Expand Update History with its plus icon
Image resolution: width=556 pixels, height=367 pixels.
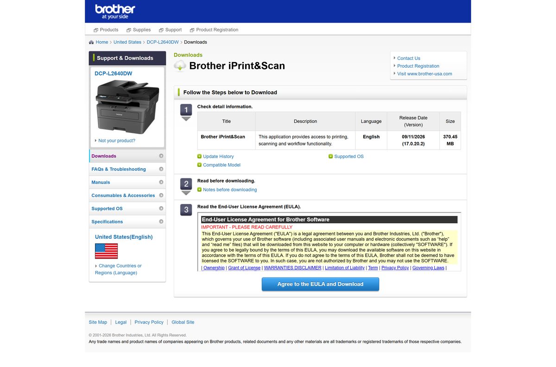click(x=199, y=157)
